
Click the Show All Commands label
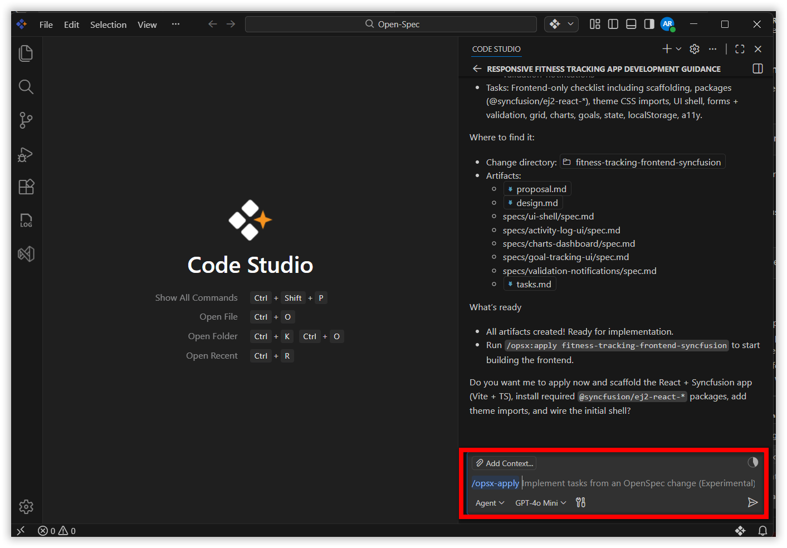click(196, 298)
